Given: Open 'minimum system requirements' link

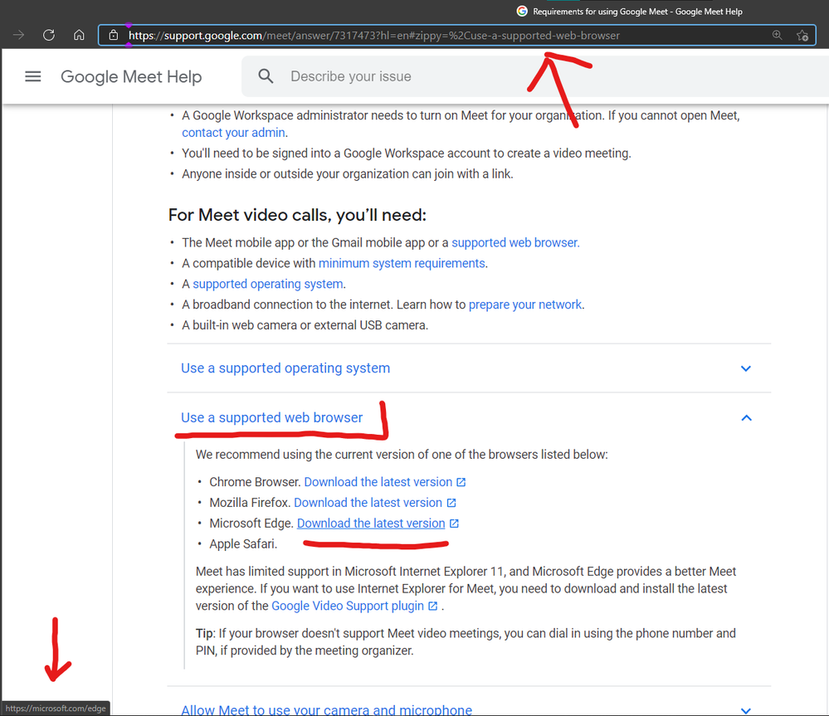Looking at the screenshot, I should coord(402,263).
